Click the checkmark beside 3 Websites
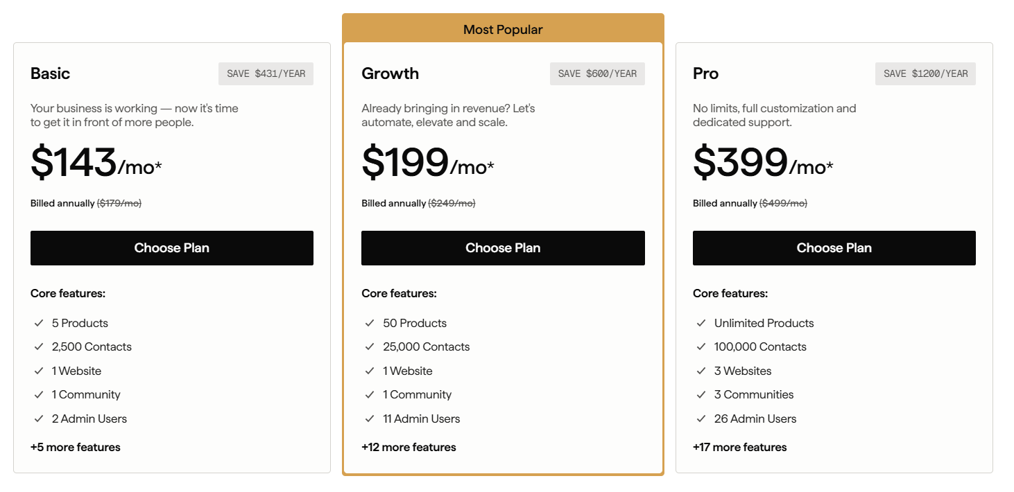Viewport: 1014px width, 492px height. point(701,371)
